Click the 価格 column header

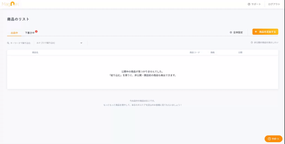213,52
